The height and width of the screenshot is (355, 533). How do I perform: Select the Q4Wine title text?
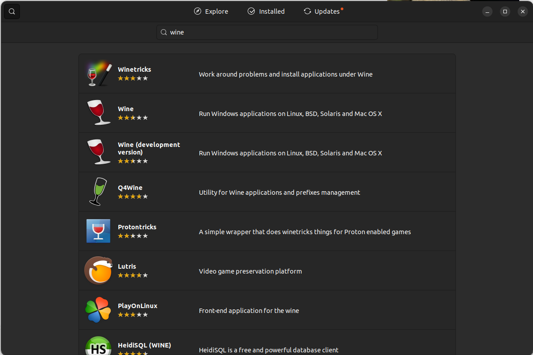tap(130, 188)
